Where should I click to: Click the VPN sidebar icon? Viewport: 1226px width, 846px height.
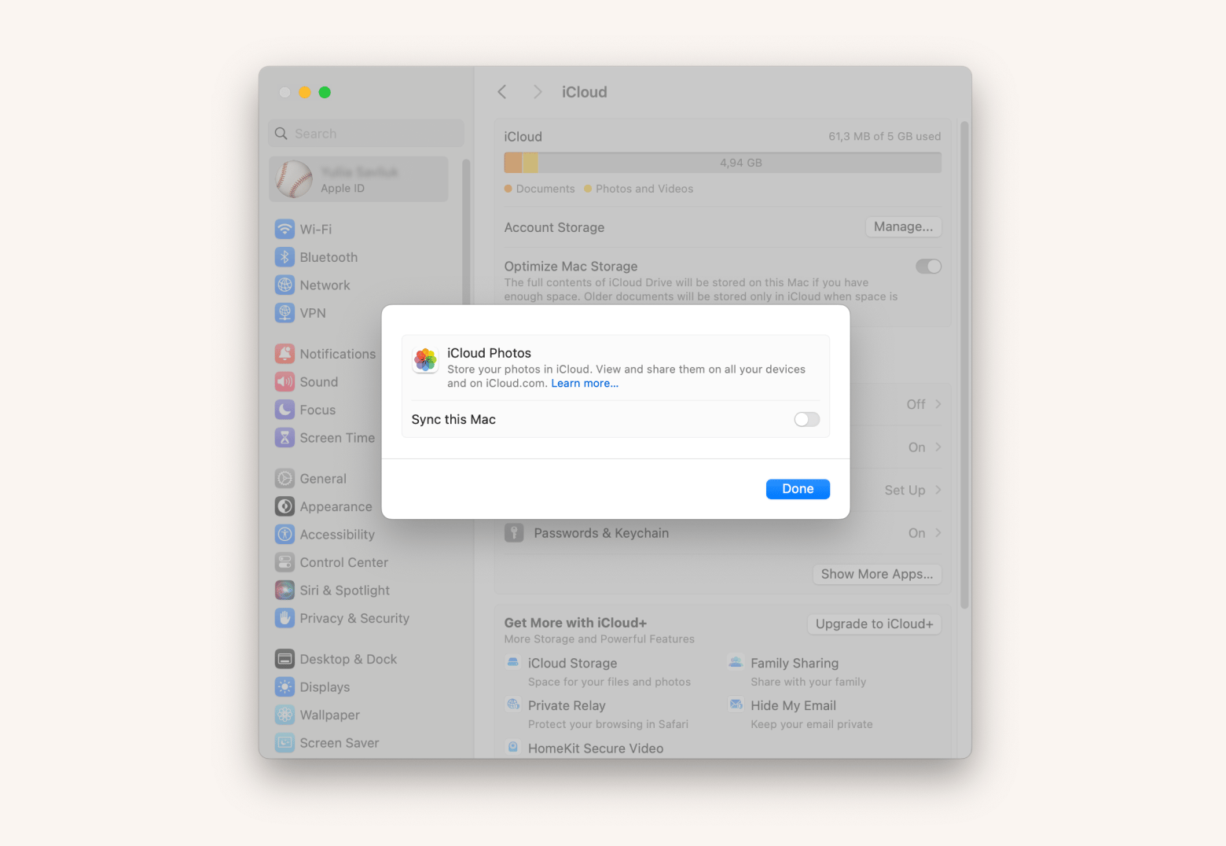[x=284, y=313]
